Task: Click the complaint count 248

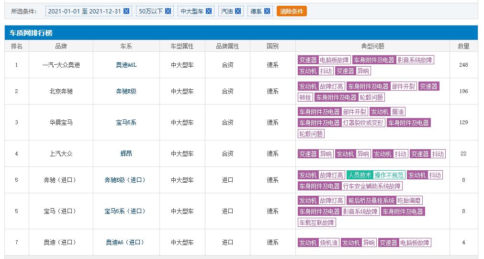Action: [463, 65]
